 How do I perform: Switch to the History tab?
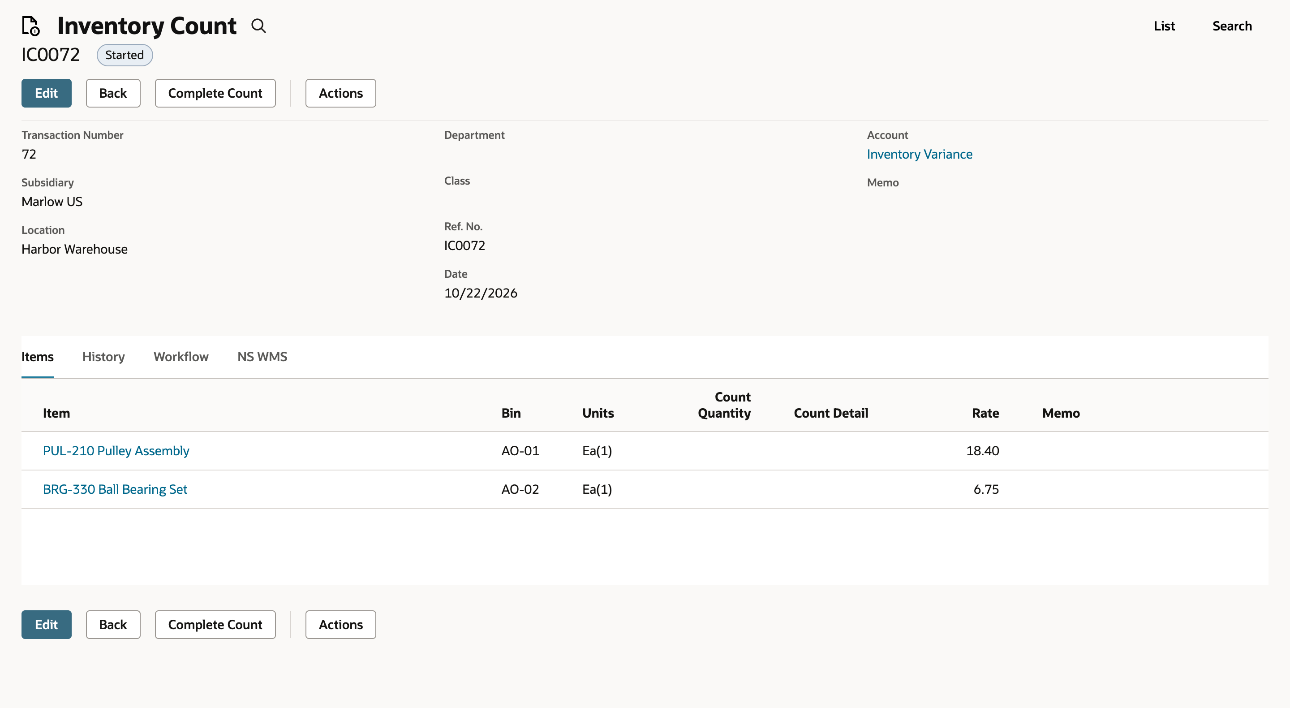click(x=103, y=357)
